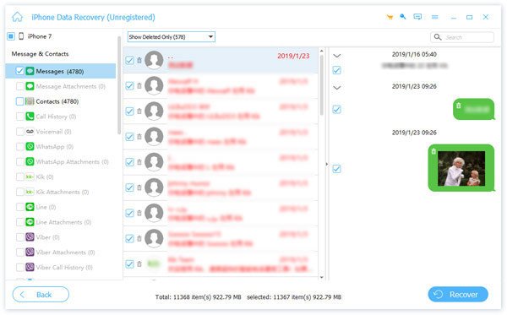Click the Recover button

[x=458, y=295]
